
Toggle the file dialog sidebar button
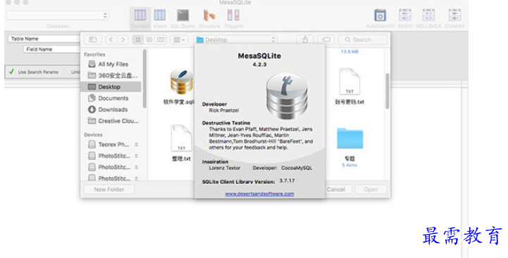click(93, 39)
